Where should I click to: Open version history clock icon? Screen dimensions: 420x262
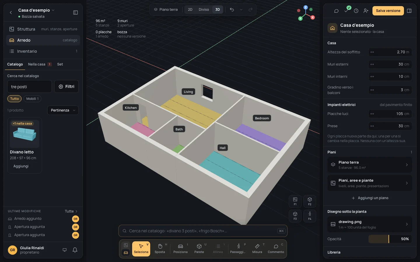point(356,11)
